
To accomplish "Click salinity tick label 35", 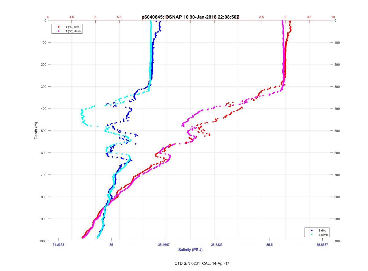I will (x=111, y=245).
